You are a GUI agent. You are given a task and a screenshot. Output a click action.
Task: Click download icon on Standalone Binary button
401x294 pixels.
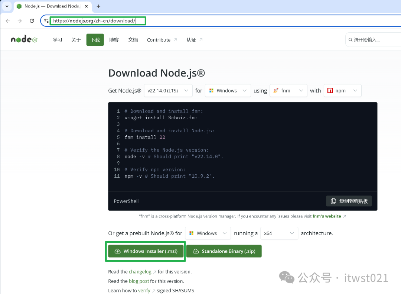pyautogui.click(x=196, y=251)
